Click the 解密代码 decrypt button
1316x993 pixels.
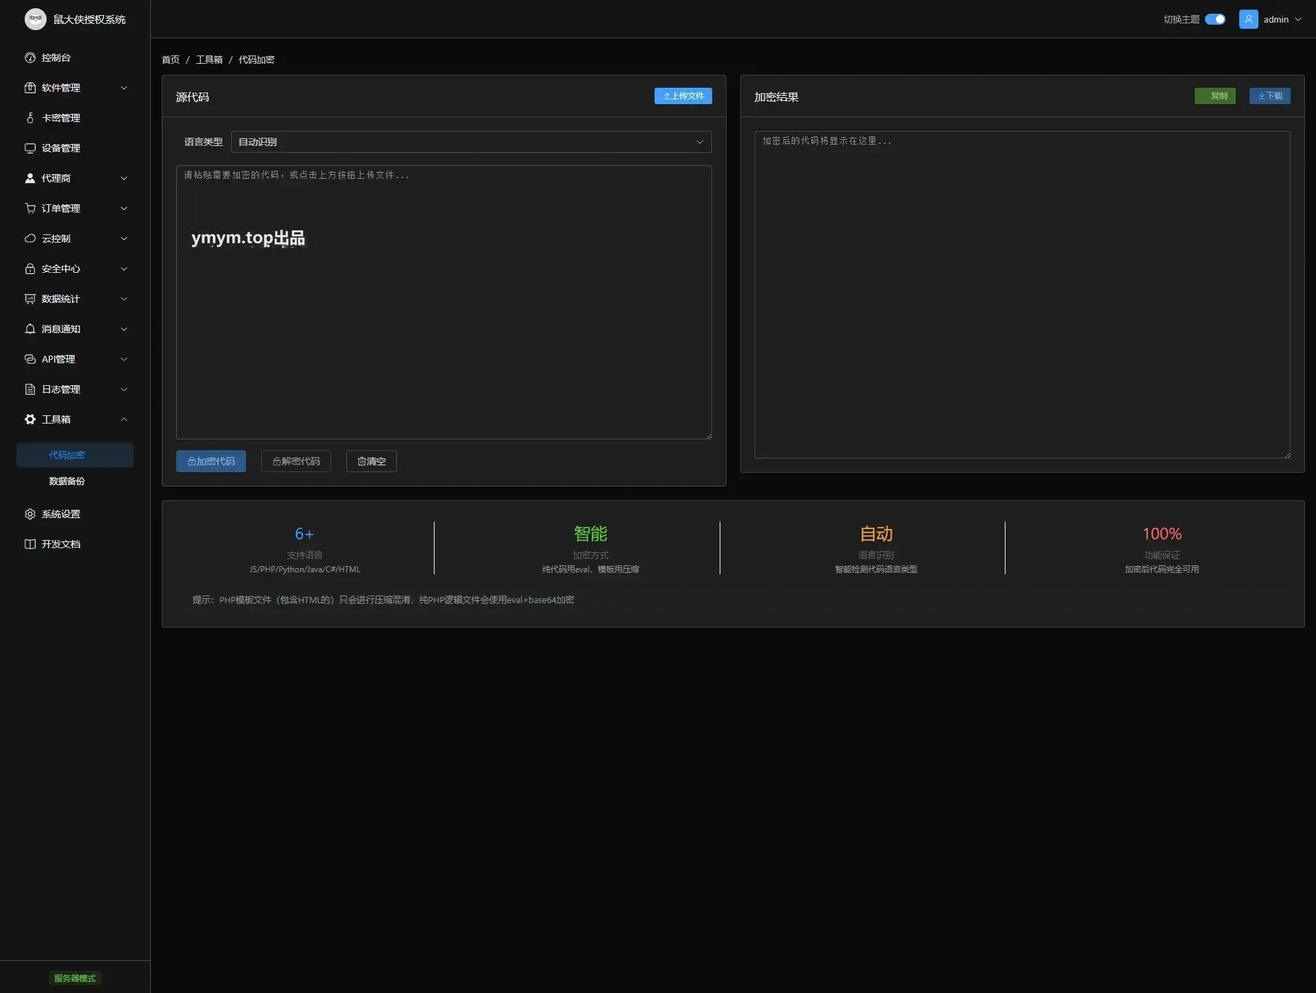pyautogui.click(x=296, y=461)
